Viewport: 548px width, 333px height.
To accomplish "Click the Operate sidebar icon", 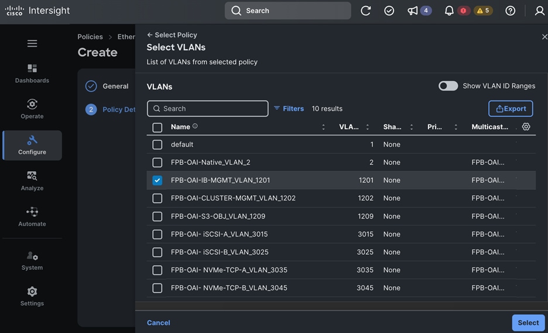I will click(32, 104).
